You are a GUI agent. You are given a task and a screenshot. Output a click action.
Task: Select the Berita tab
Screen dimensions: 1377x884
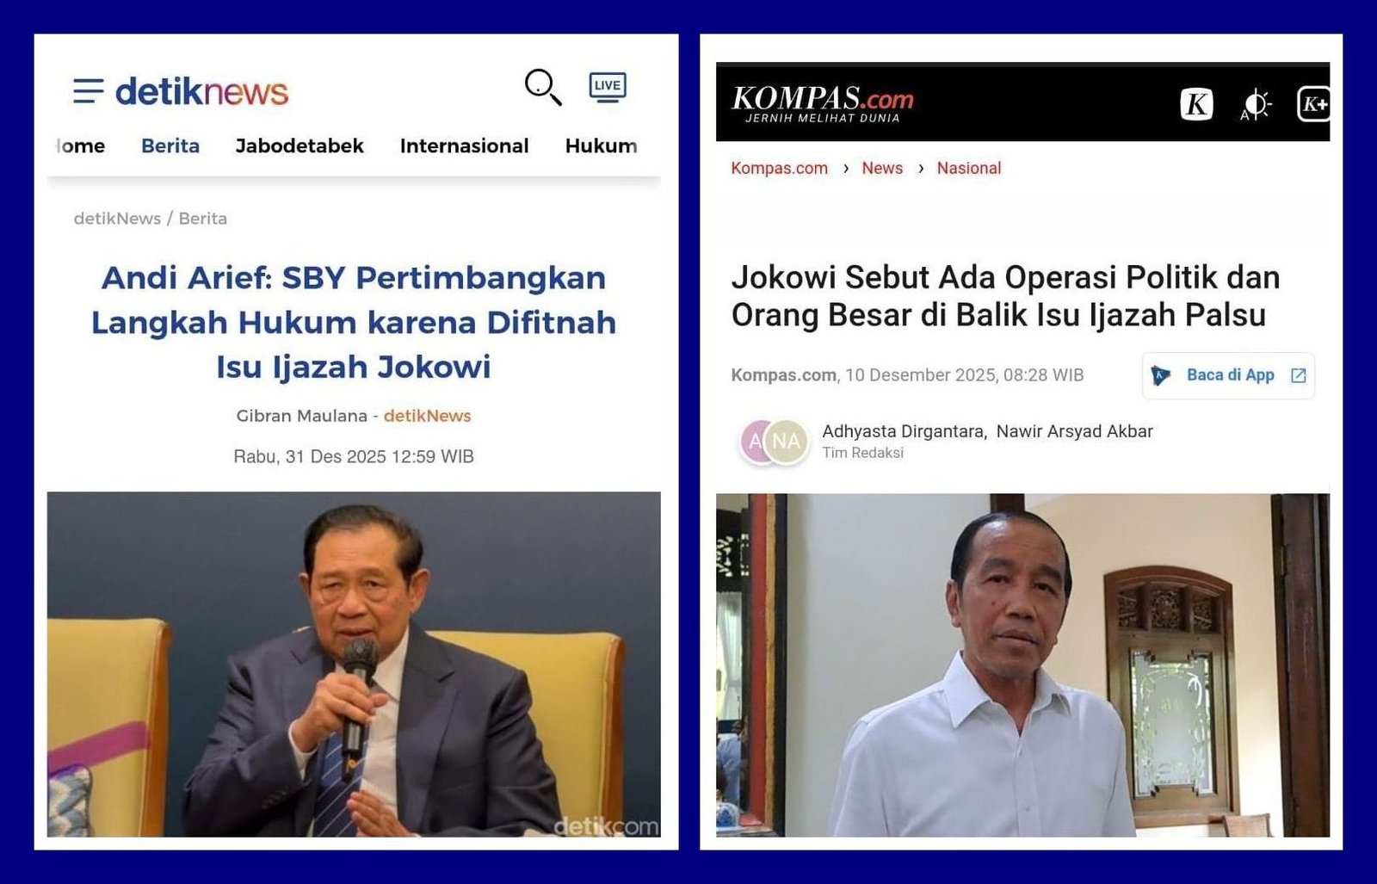tap(170, 145)
